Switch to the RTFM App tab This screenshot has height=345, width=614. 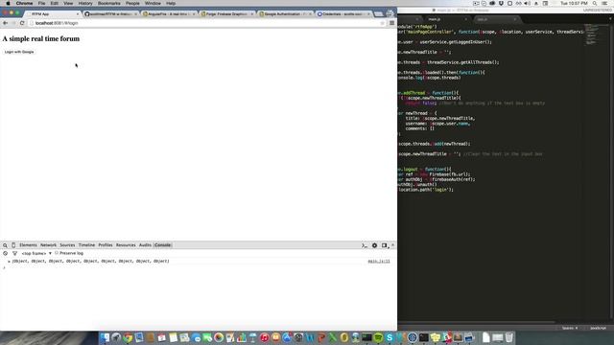53,13
